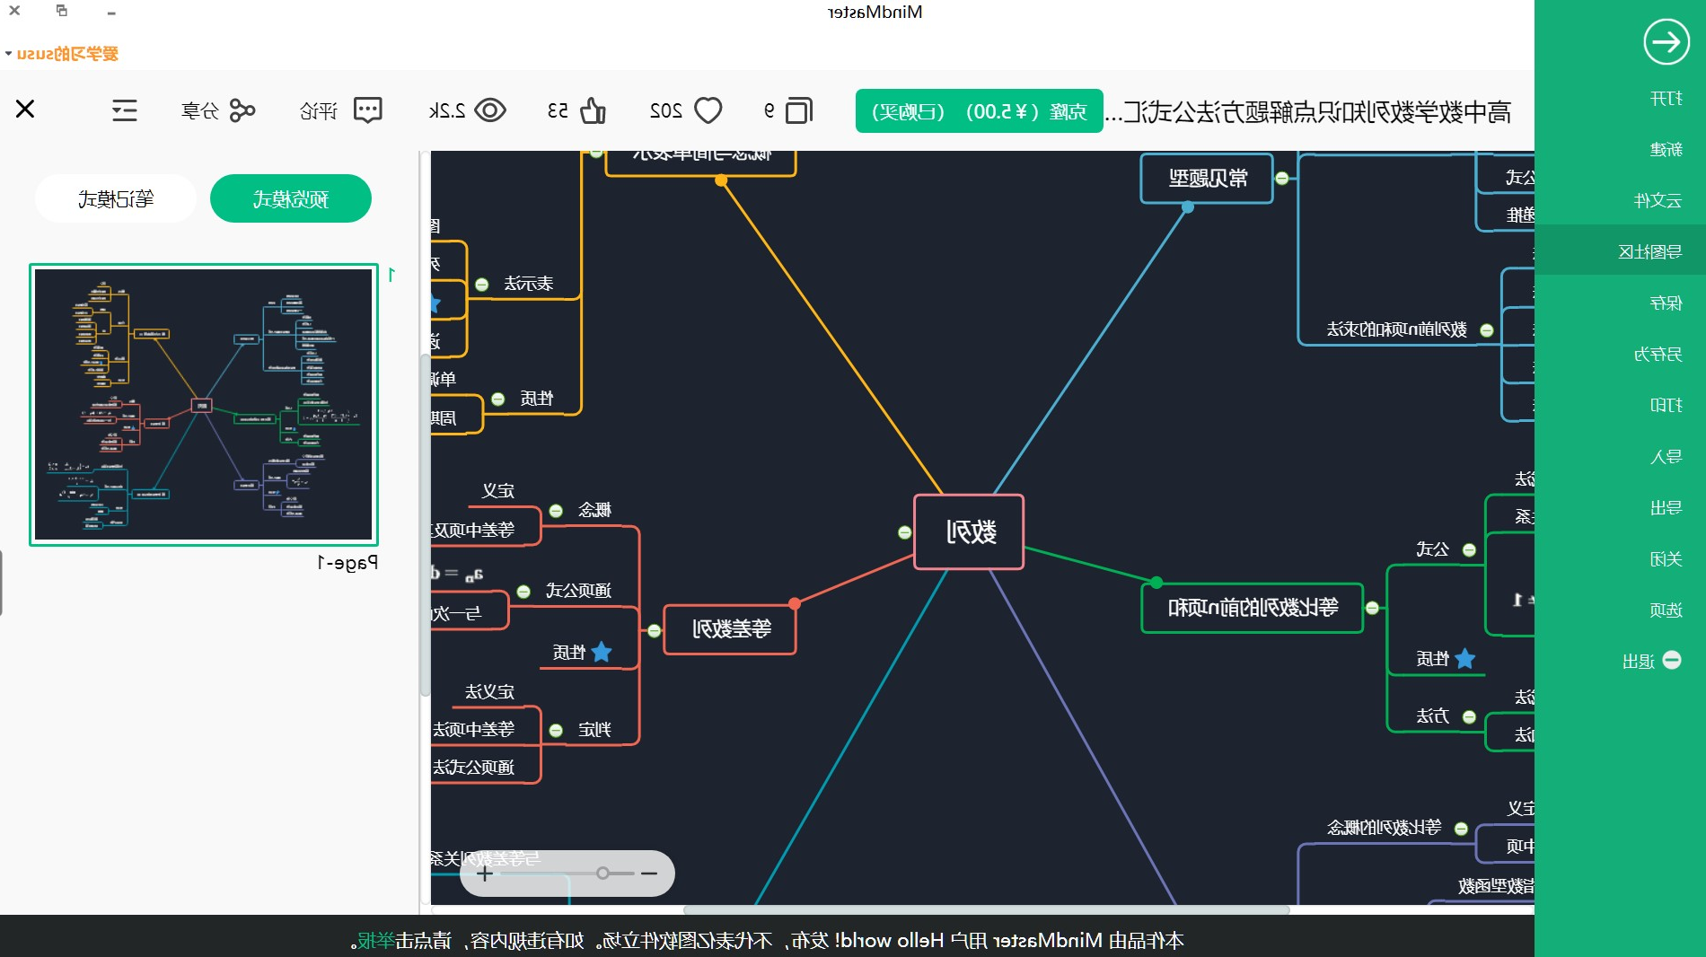Click the back arrow circle in the green sidebar
1706x957 pixels.
1666,42
